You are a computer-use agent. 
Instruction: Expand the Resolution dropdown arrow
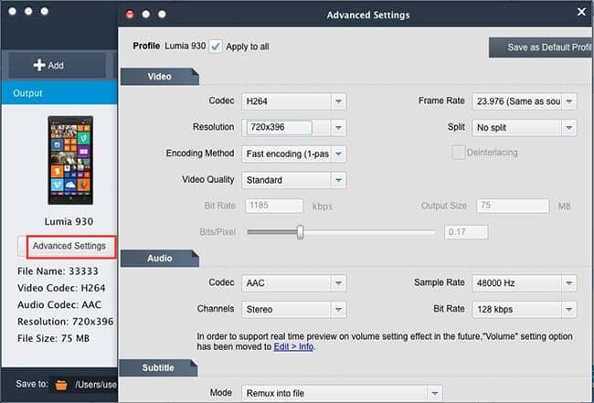[x=338, y=128]
